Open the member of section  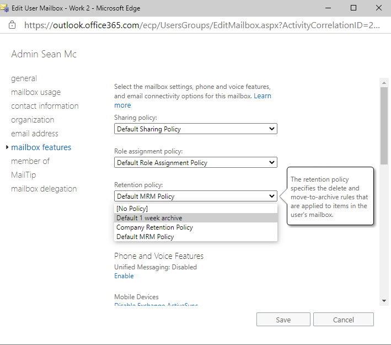coord(30,161)
